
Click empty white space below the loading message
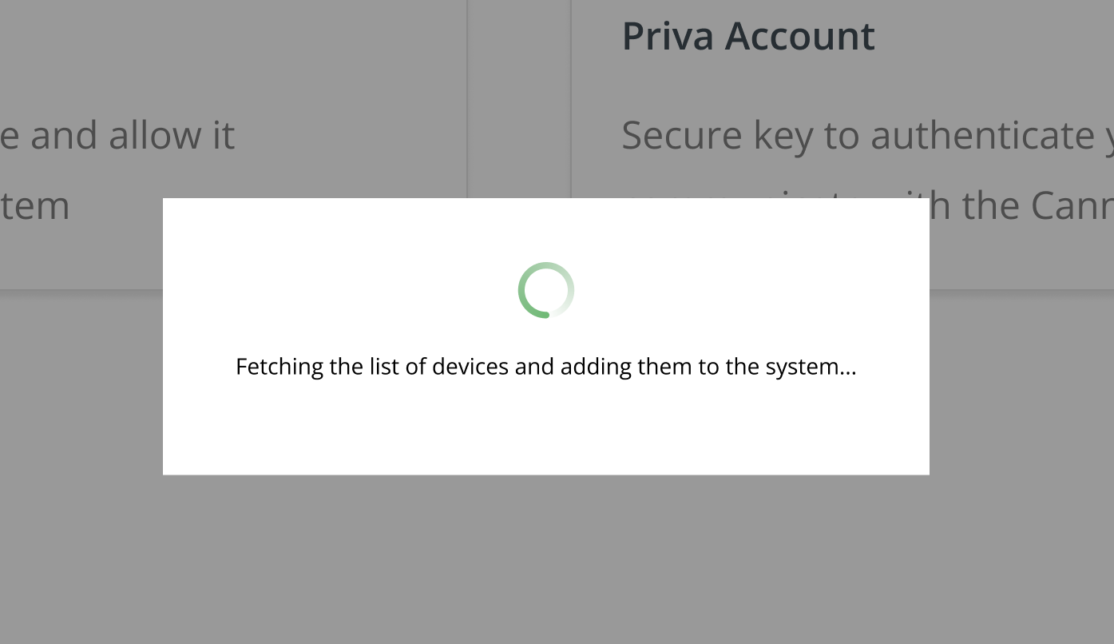point(545,431)
